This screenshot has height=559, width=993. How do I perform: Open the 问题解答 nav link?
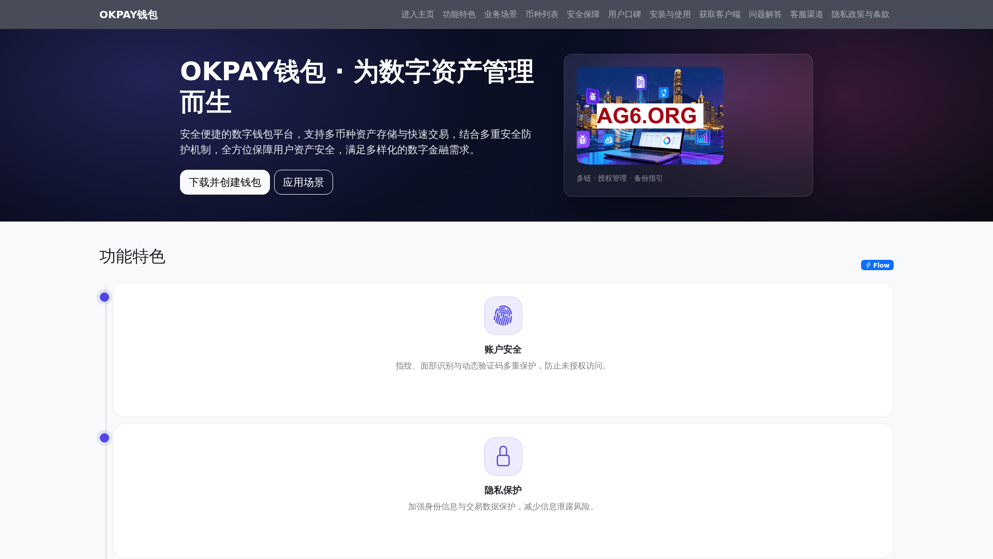pos(765,14)
